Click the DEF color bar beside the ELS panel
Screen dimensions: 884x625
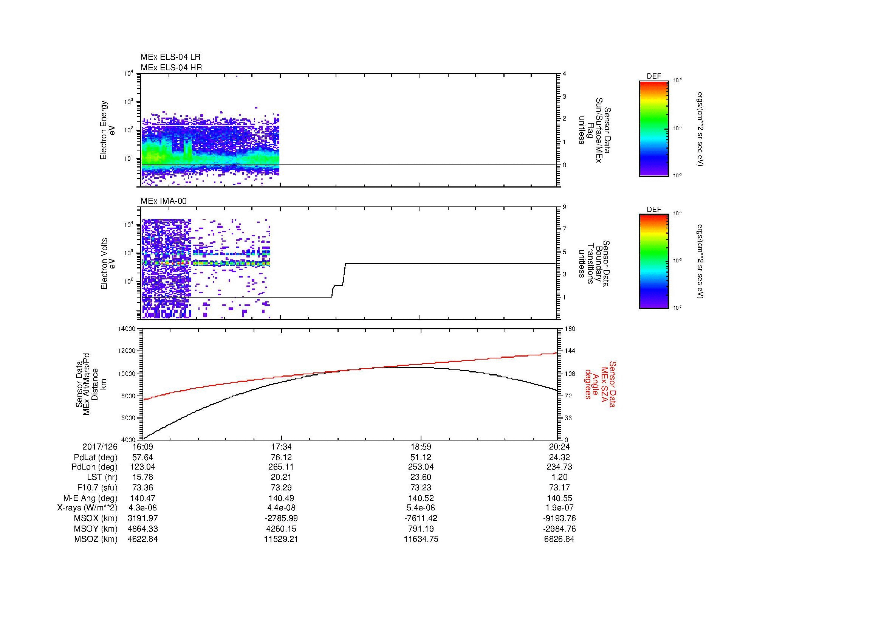653,129
